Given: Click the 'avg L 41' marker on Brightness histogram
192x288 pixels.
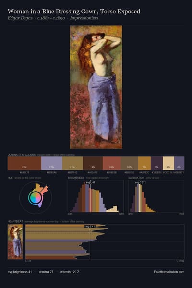Looking at the screenshot, I should 90,182.
